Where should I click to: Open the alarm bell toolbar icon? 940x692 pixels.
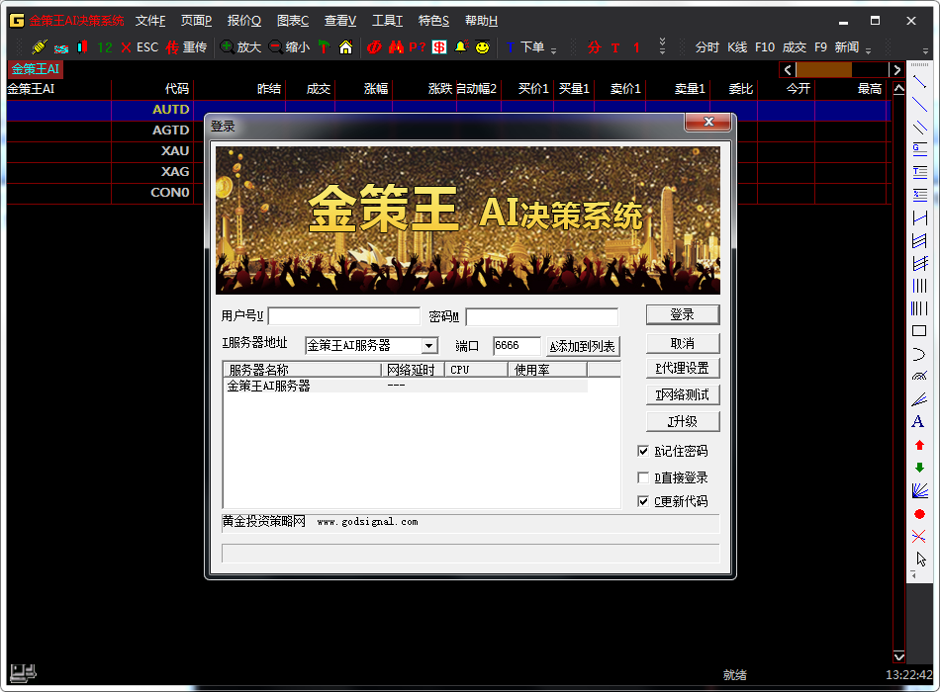(461, 44)
